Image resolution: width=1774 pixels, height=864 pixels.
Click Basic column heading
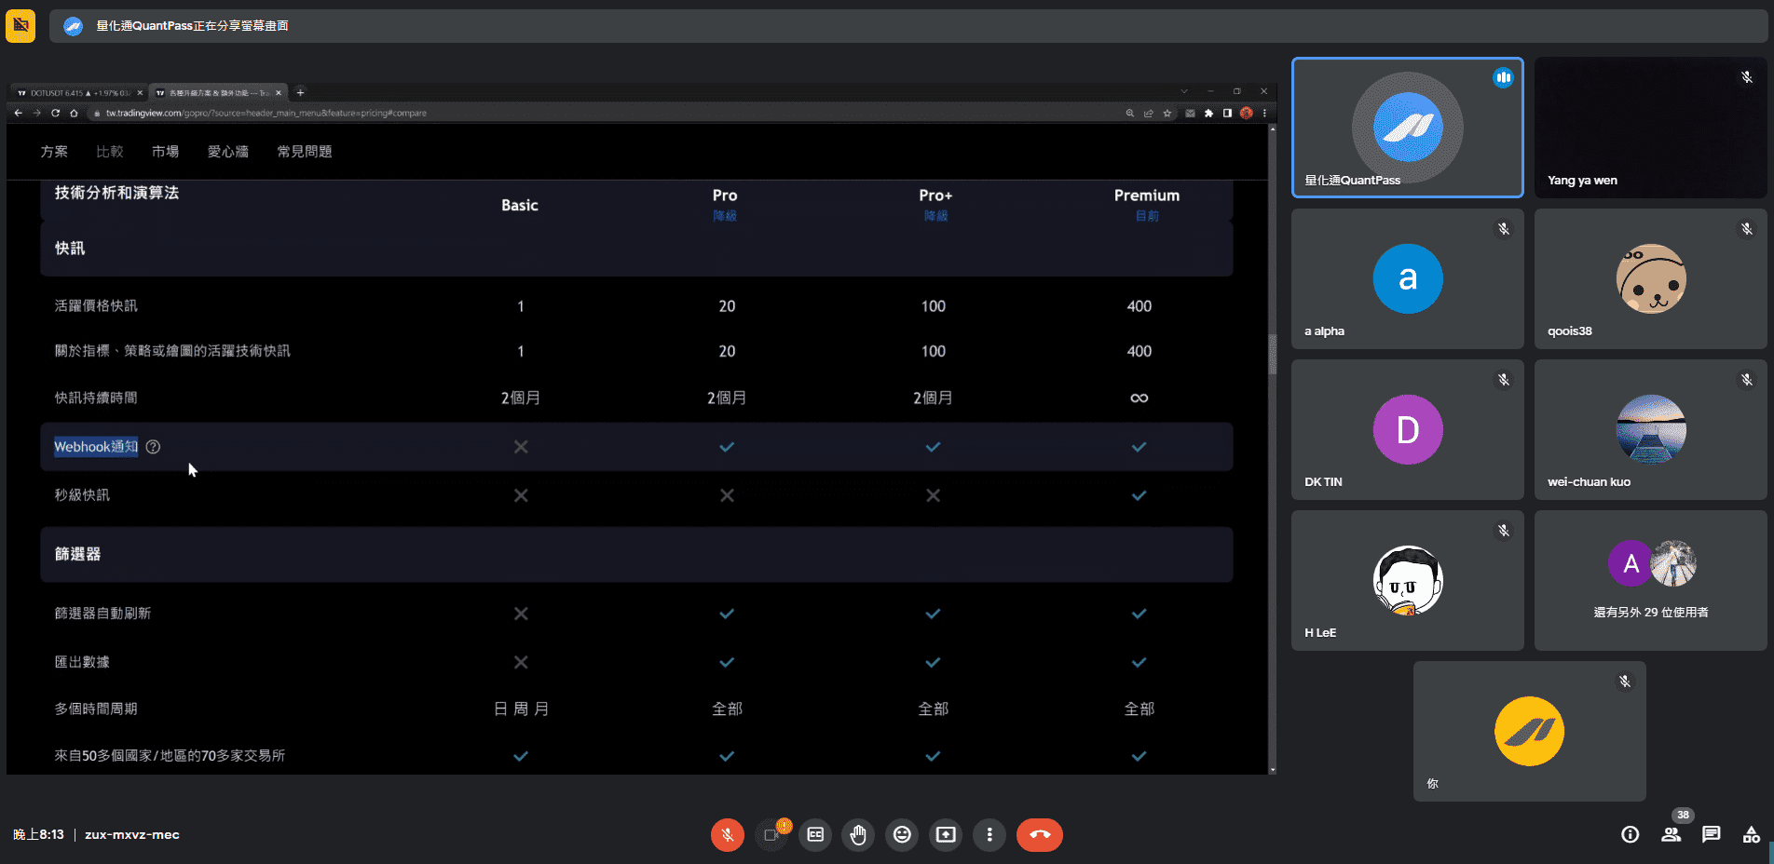tap(520, 206)
